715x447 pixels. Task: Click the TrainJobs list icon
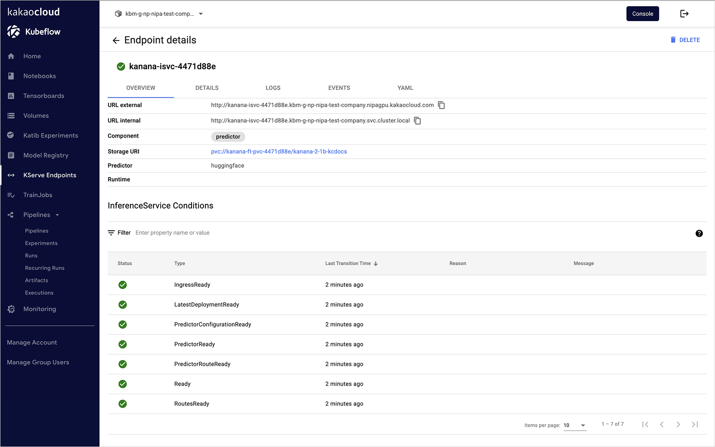[x=11, y=195]
